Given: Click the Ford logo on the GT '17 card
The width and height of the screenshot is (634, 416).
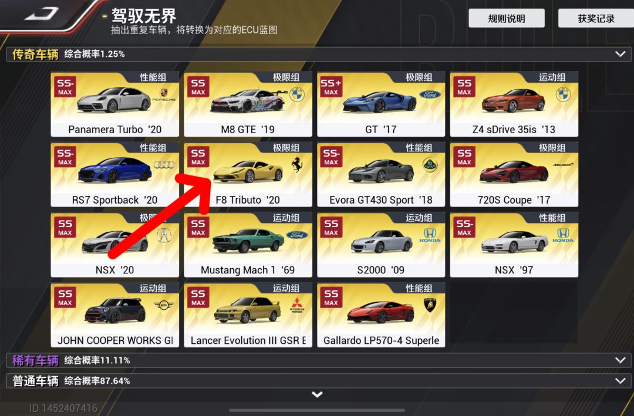Looking at the screenshot, I should pos(430,94).
